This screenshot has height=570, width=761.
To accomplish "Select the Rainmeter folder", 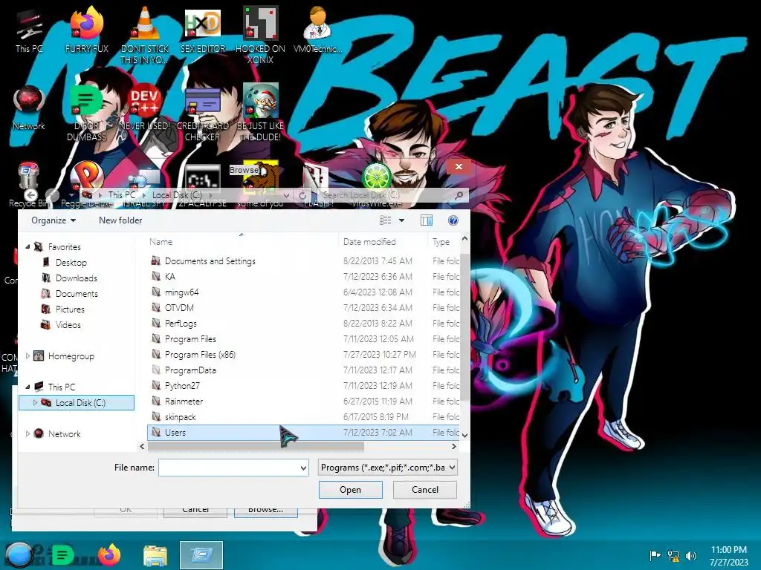I will pos(303,402).
